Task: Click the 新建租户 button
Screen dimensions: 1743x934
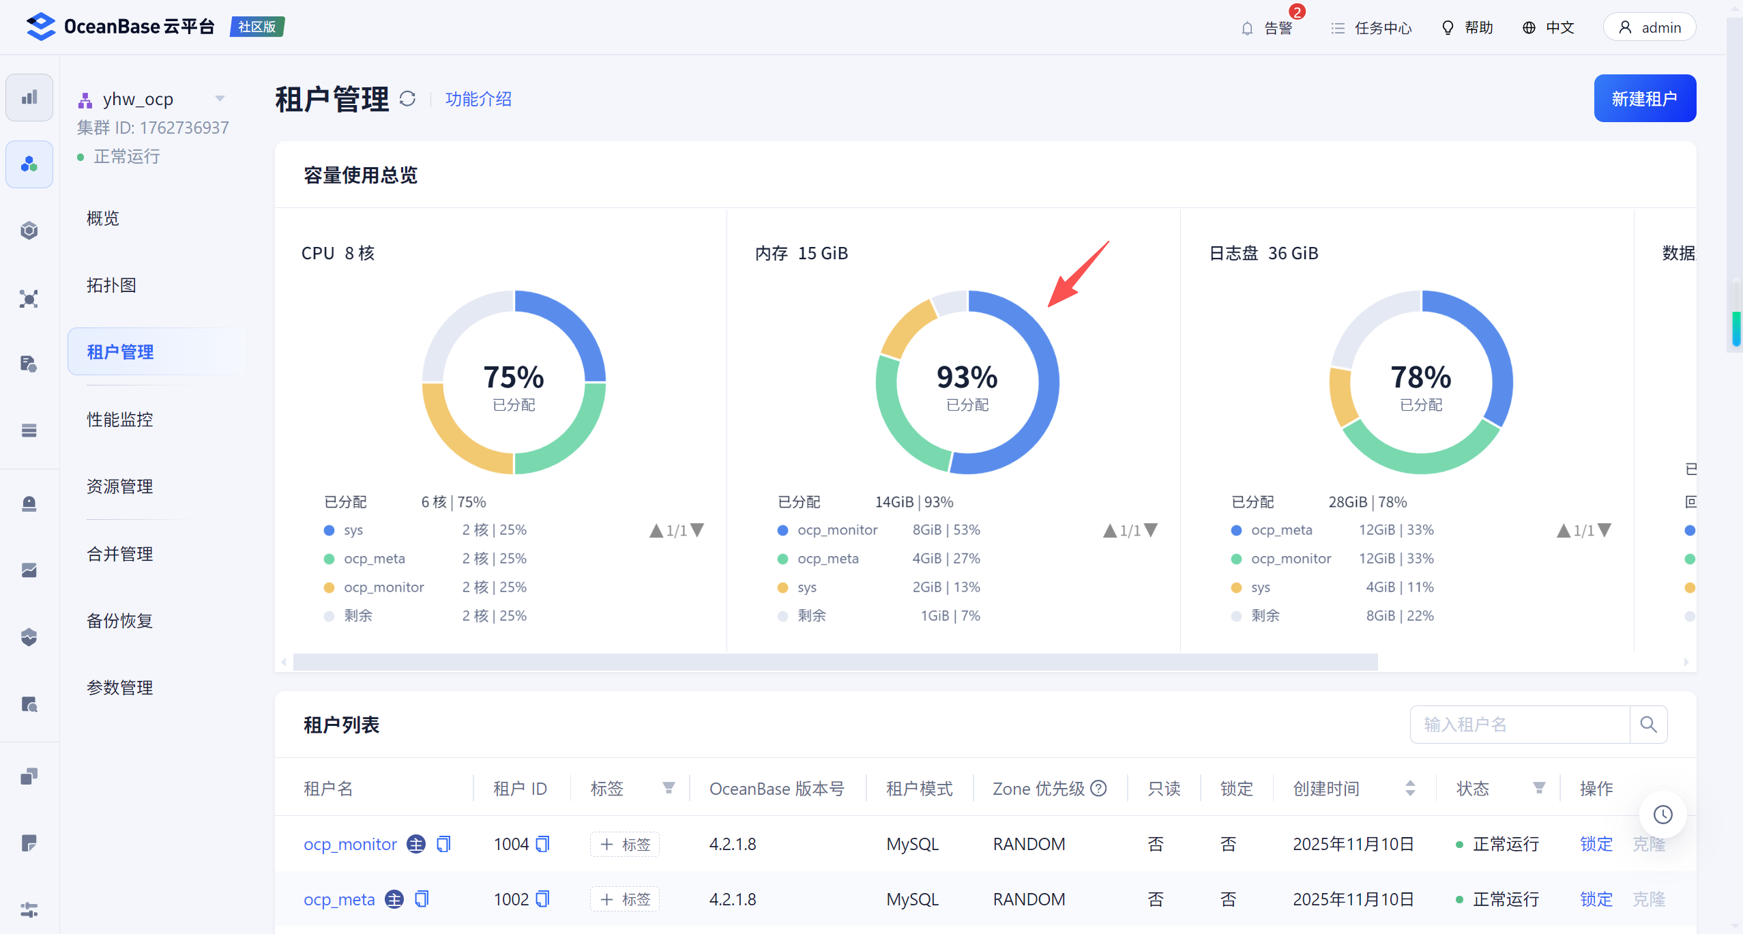Action: click(x=1644, y=99)
